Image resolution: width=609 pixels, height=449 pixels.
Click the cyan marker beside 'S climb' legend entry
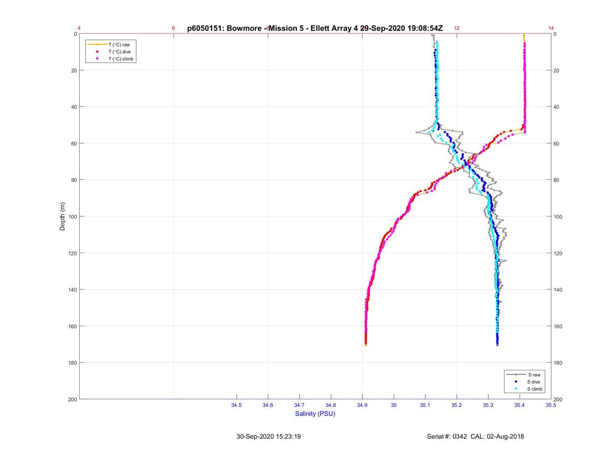tap(516, 389)
